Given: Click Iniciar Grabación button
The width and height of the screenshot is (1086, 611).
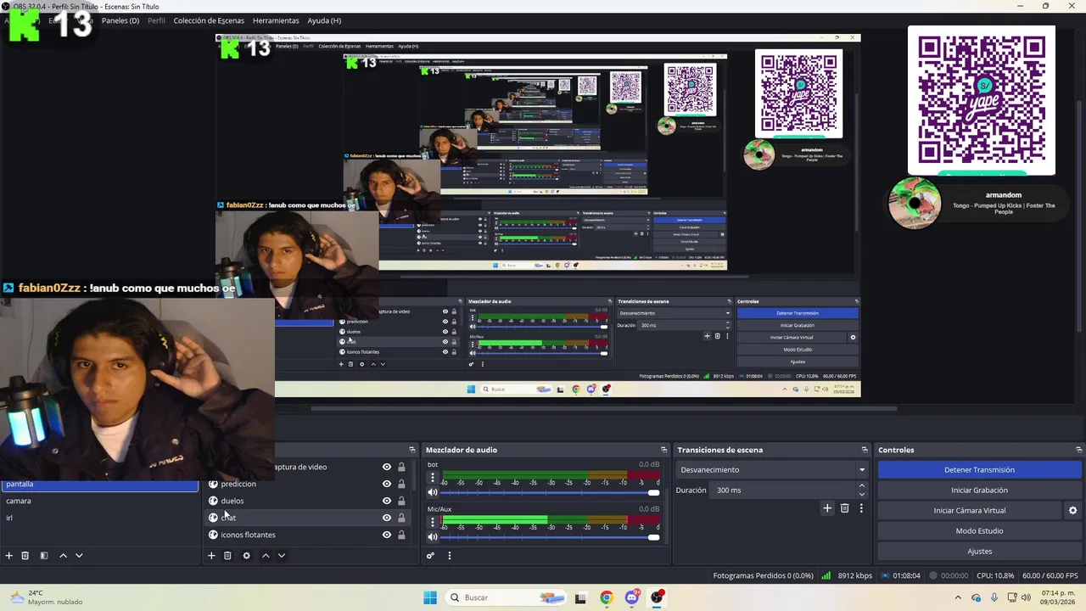Looking at the screenshot, I should coord(979,490).
